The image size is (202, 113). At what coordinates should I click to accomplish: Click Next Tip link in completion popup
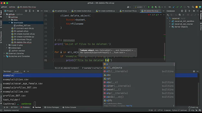tap(129, 106)
